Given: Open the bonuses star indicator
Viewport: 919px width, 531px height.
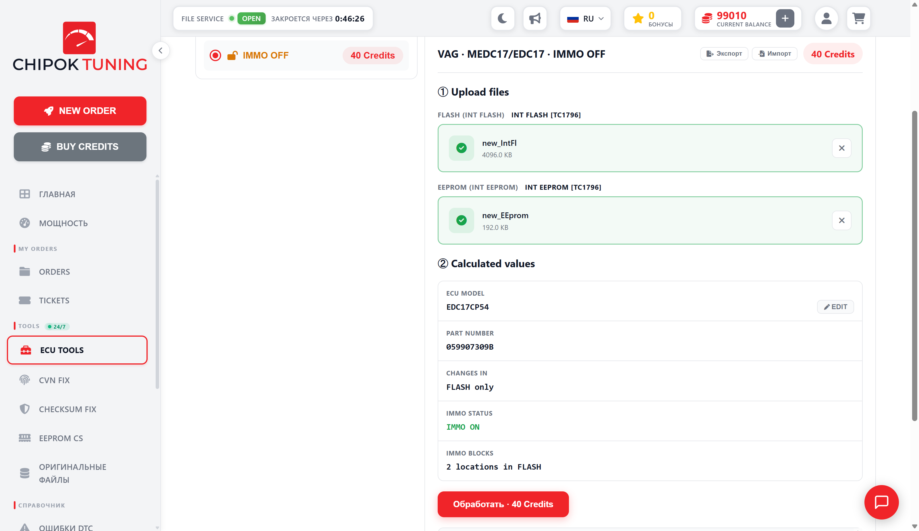Looking at the screenshot, I should (652, 18).
